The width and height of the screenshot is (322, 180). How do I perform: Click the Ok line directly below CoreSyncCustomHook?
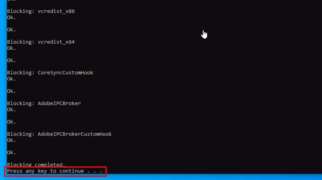11,79
